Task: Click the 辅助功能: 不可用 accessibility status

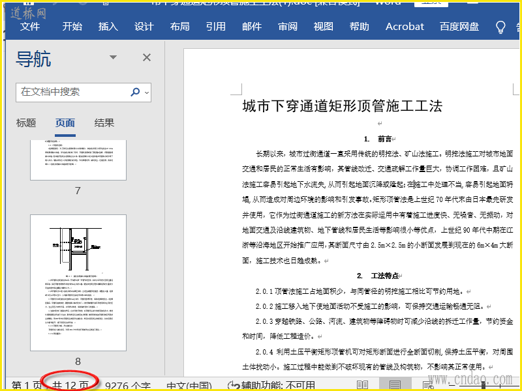Action: click(271, 386)
